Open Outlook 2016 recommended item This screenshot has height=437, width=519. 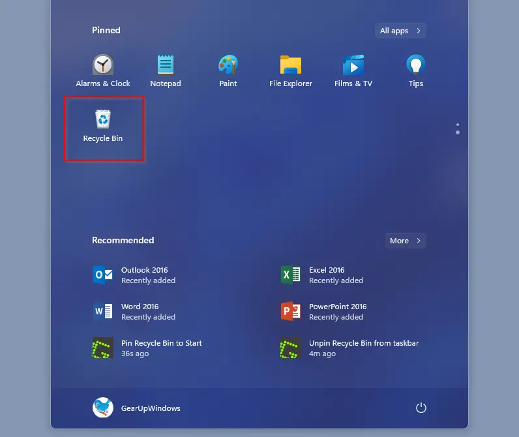pos(135,275)
